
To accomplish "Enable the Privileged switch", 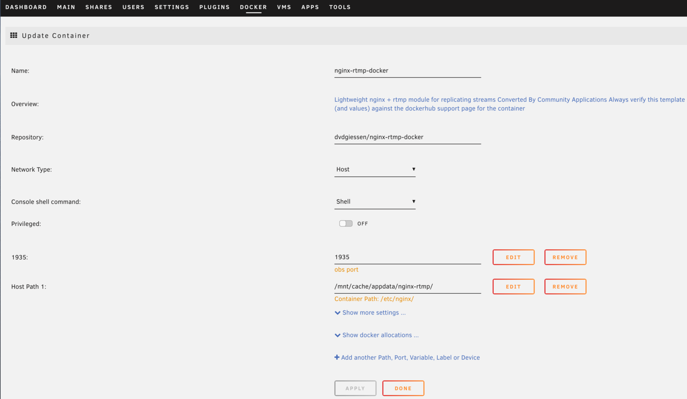I will tap(345, 223).
